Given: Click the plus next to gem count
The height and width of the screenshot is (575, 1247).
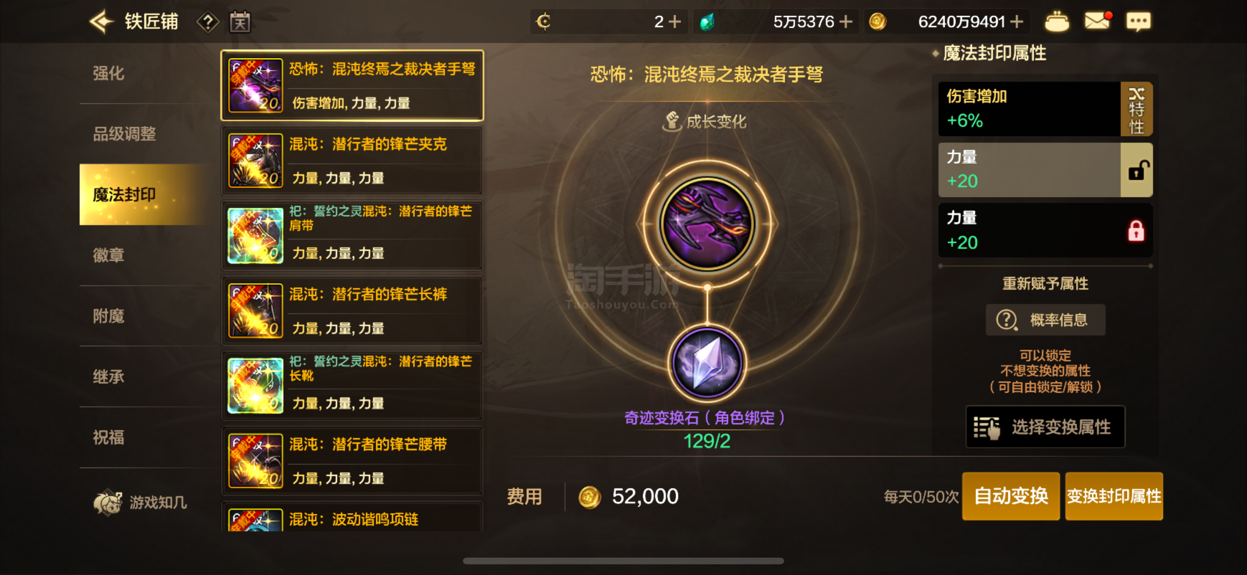Looking at the screenshot, I should (845, 22).
